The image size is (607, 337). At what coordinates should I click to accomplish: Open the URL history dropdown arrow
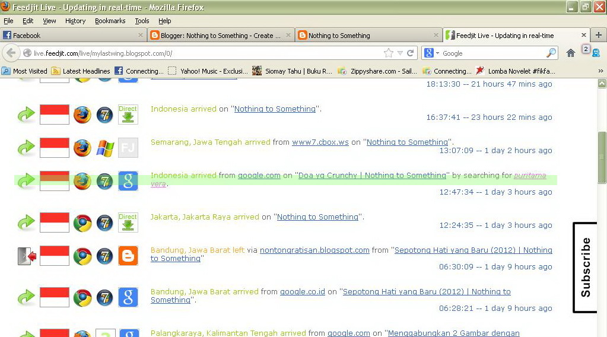[x=400, y=53]
